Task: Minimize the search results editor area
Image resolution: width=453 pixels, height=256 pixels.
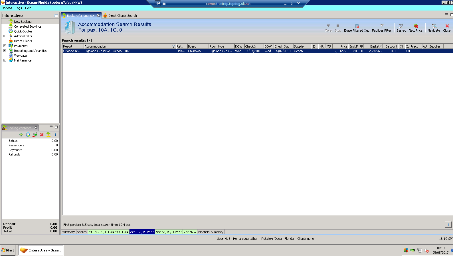Action: pos(447,14)
